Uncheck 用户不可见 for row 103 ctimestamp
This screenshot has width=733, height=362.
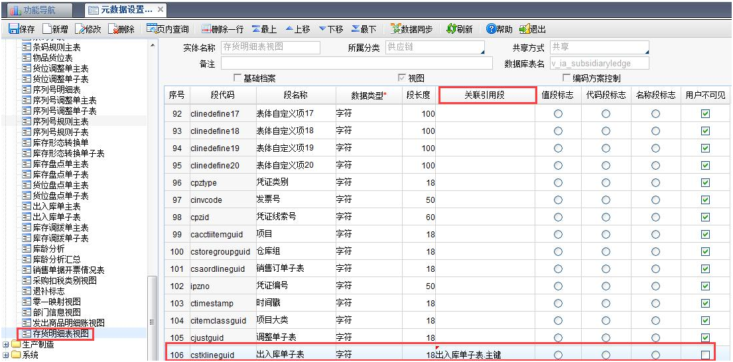click(x=705, y=303)
